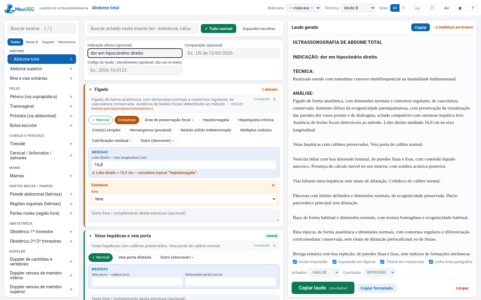Screen dimensions: 481x300
Task: Select sex M toggle
Action: [x=395, y=8]
